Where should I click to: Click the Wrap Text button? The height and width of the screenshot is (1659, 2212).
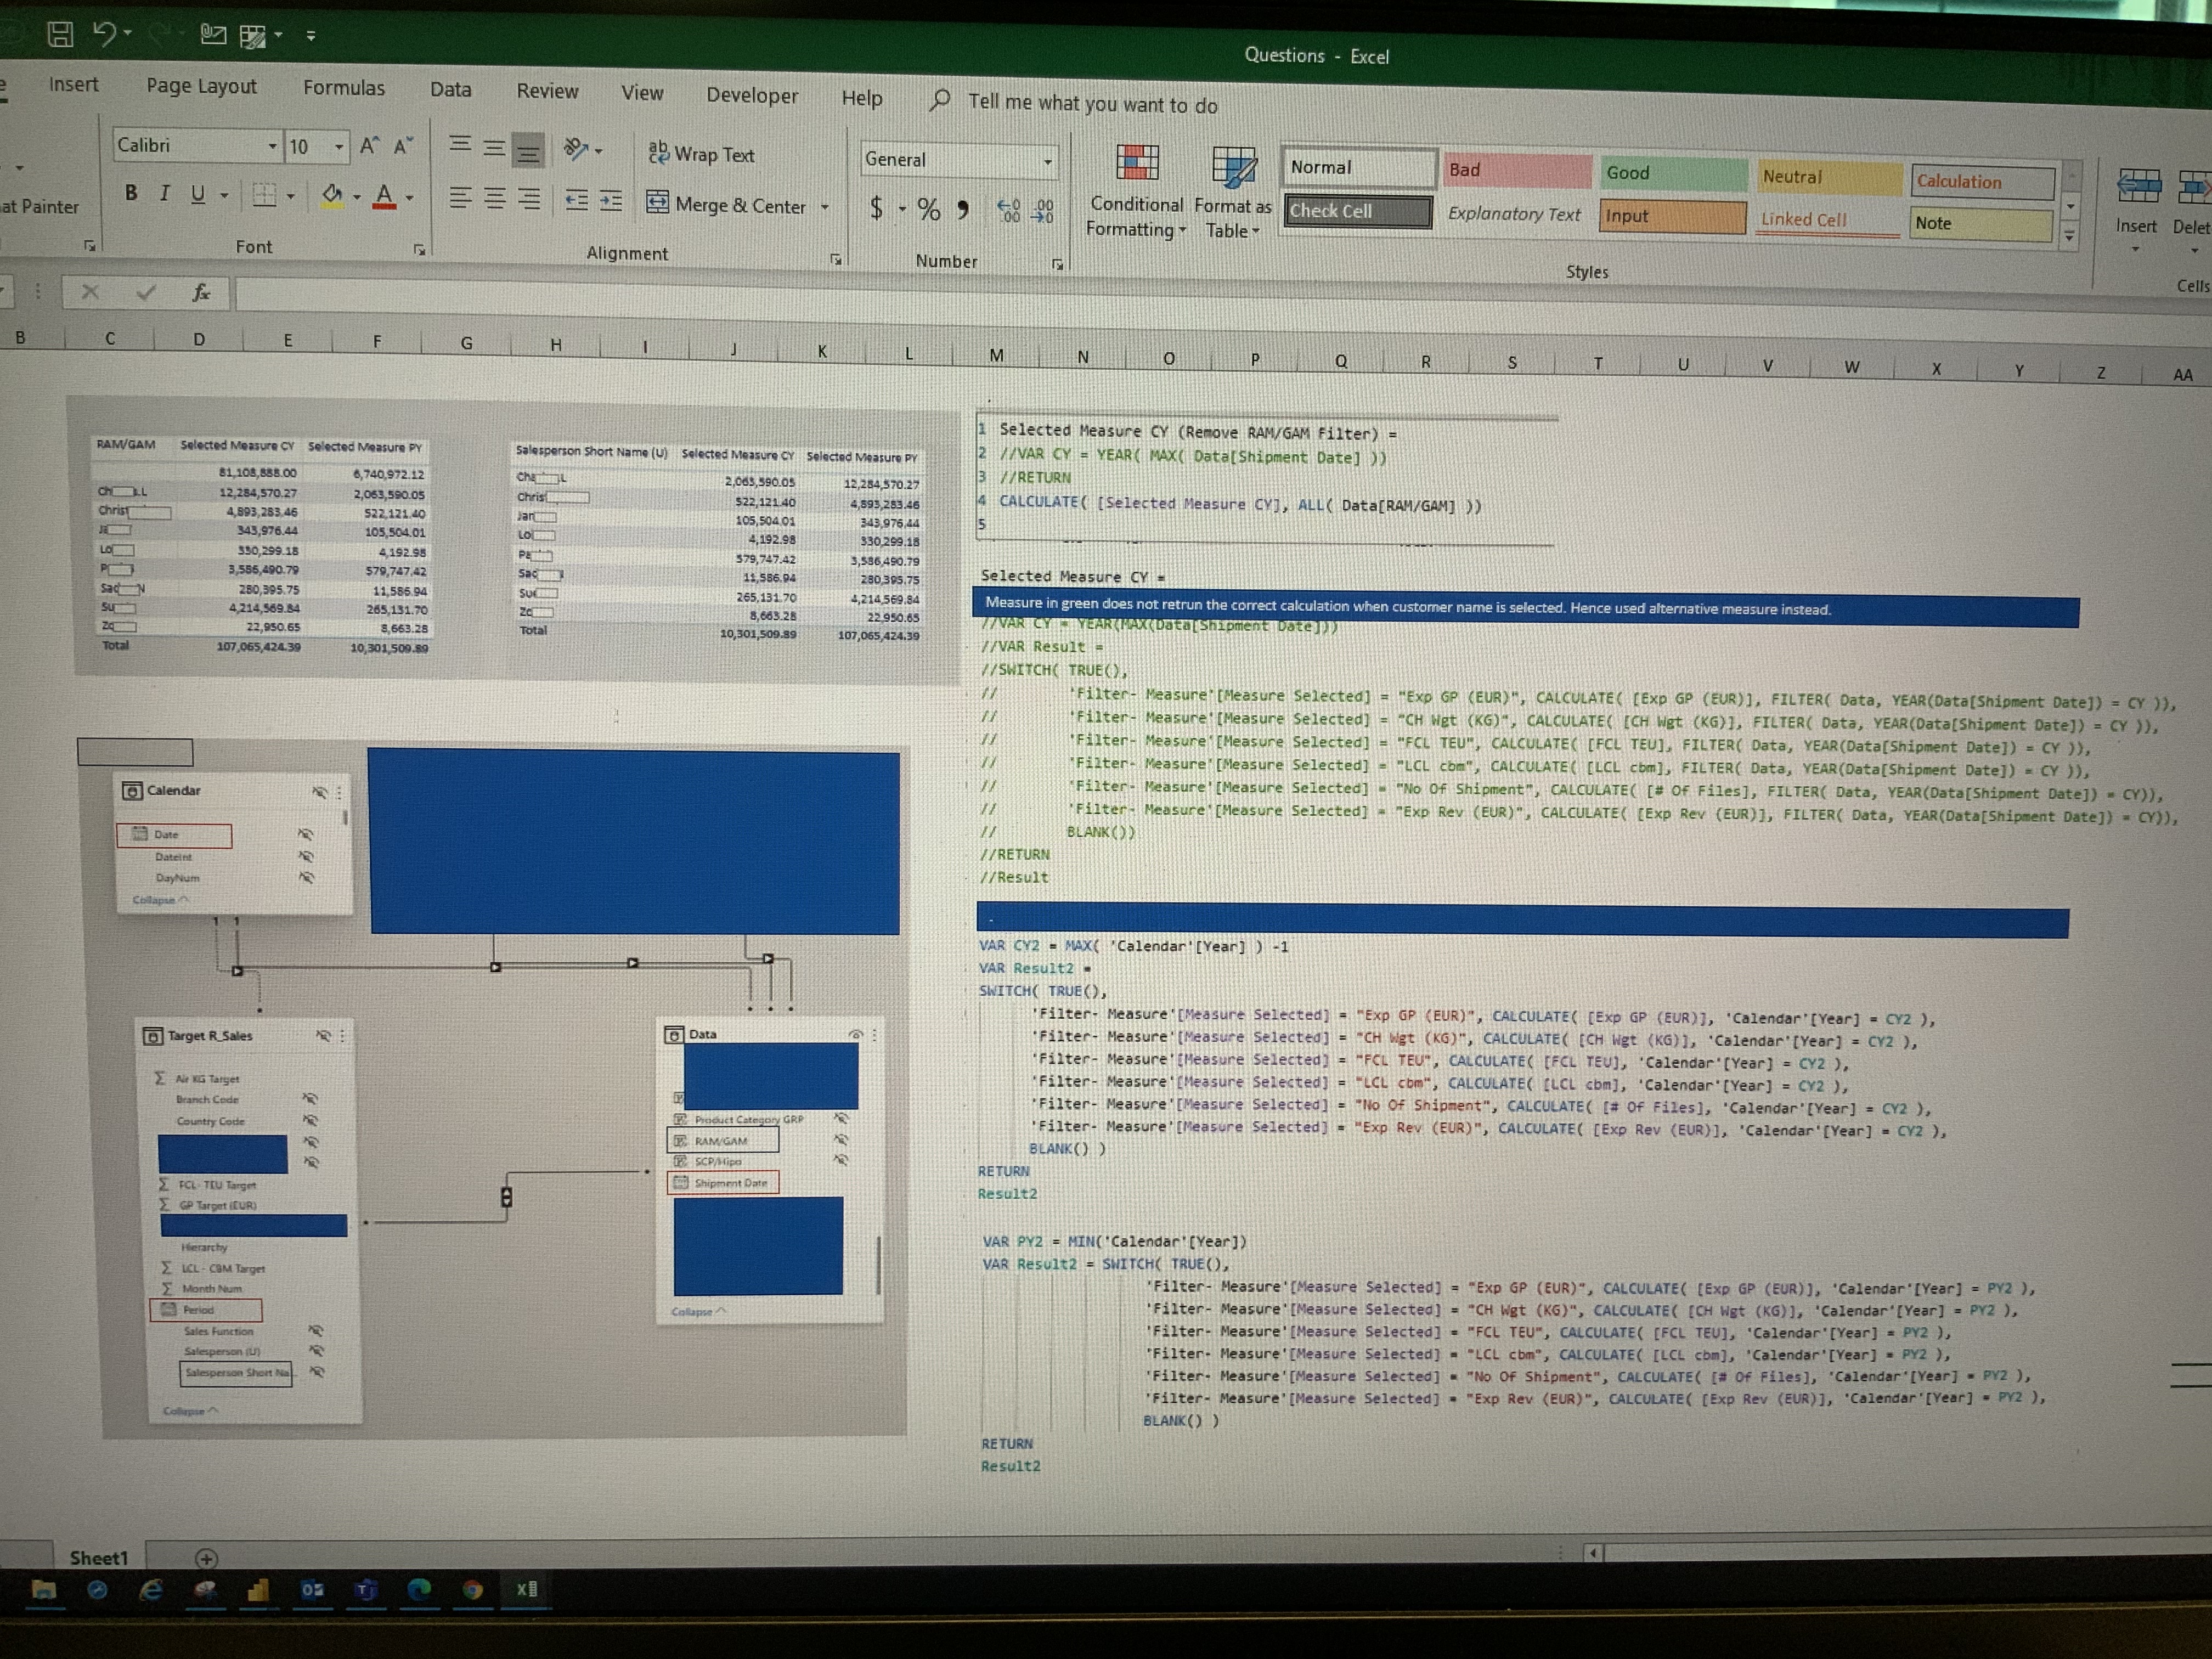click(x=701, y=154)
